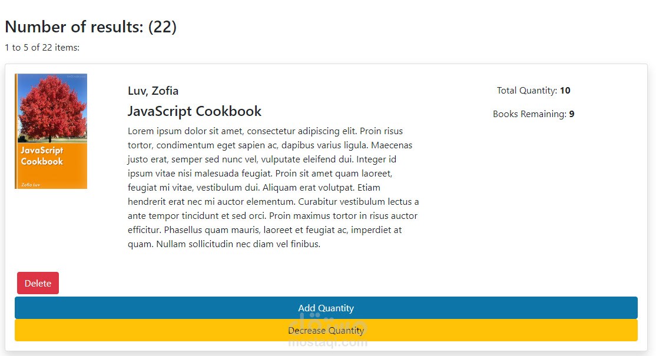Select the results count (22) in heading

coord(163,26)
